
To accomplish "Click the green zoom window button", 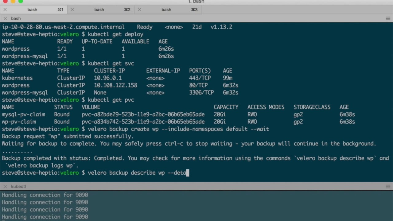I will coord(21,1).
